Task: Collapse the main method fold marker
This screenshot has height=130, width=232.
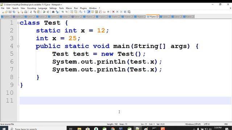Action: [x=18, y=46]
